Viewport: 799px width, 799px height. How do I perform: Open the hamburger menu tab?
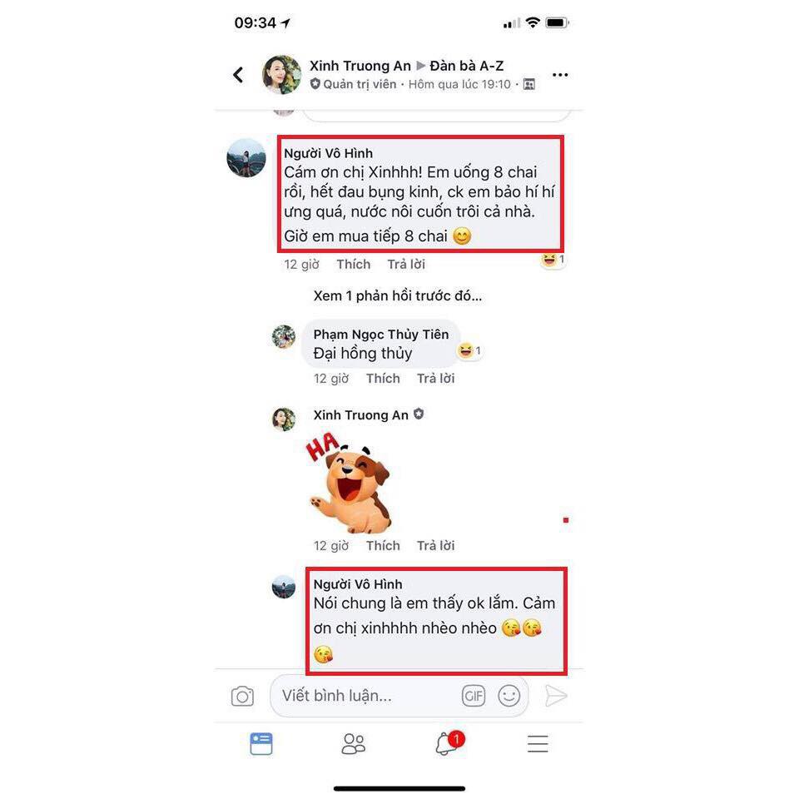[538, 744]
